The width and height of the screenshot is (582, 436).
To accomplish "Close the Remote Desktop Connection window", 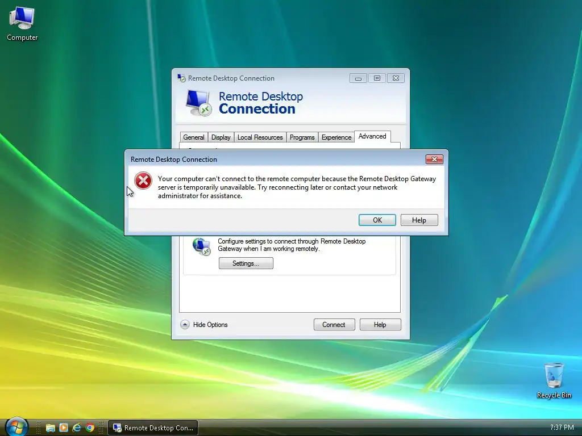I will click(x=396, y=78).
